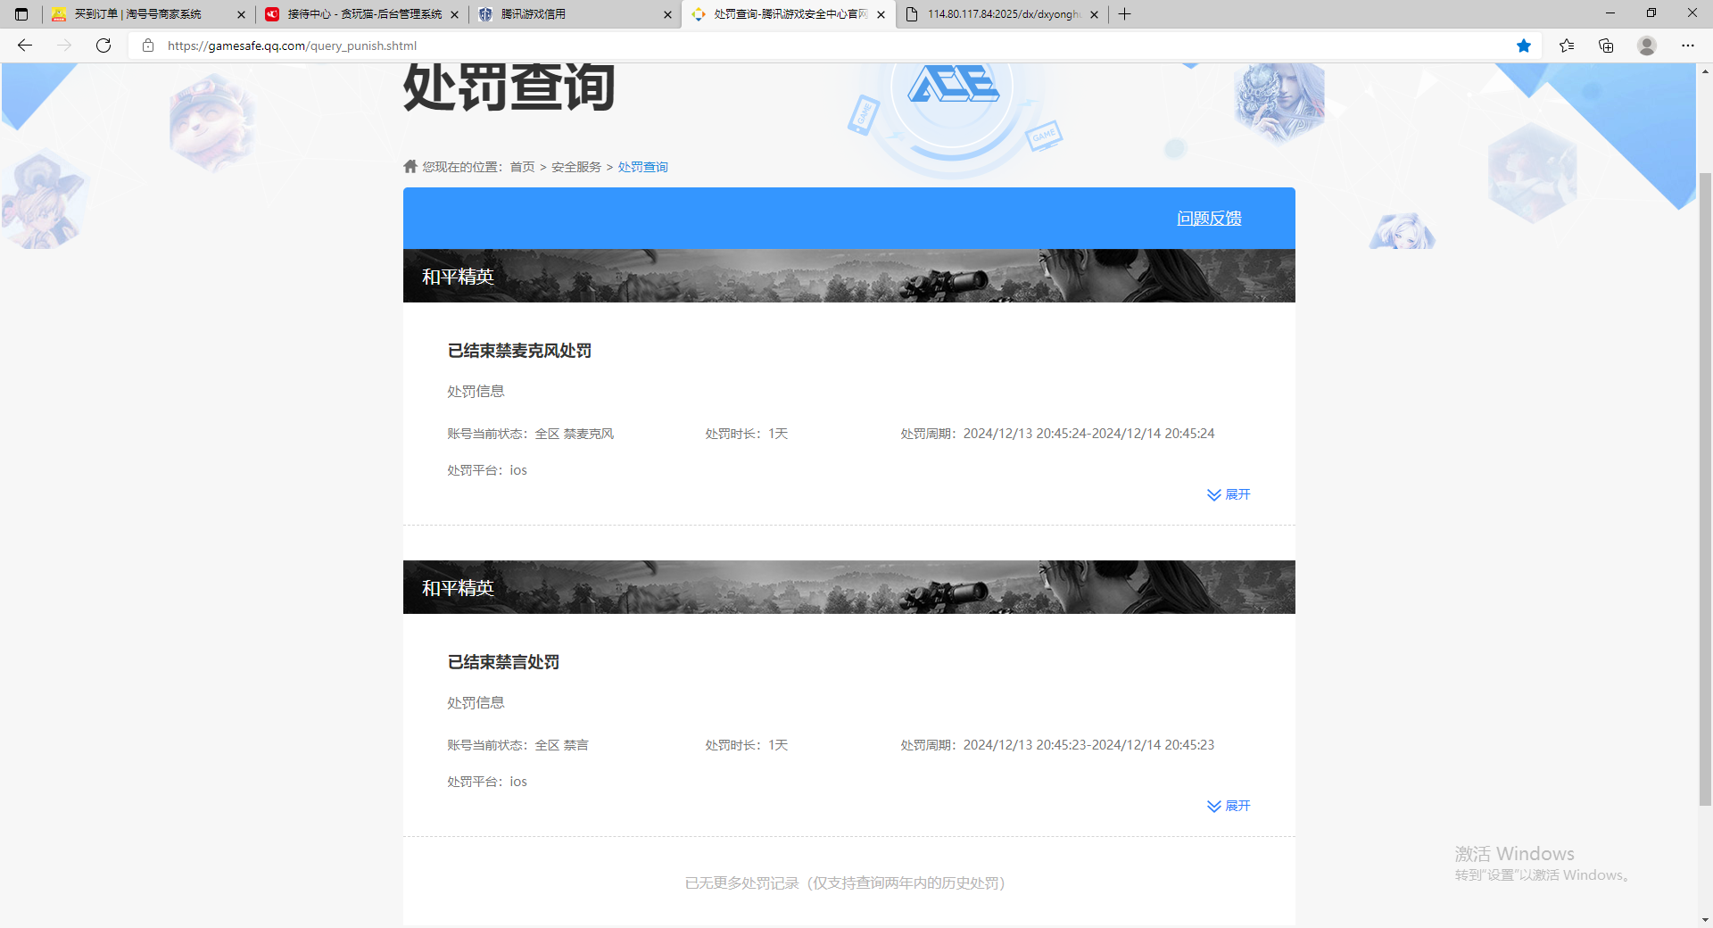Click the home icon beside breadcrumb
Viewport: 1713px width, 928px height.
coord(410,166)
